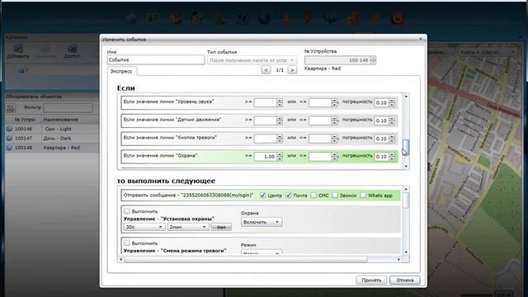Image resolution: width=528 pixels, height=297 pixels.
Task: Open the Карта-А map selector dropdown
Action: [x=488, y=52]
